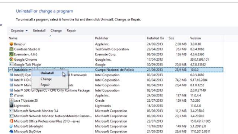This screenshot has height=134, width=238.
Task: Click the Google Chrome icon
Action: click(11, 60)
